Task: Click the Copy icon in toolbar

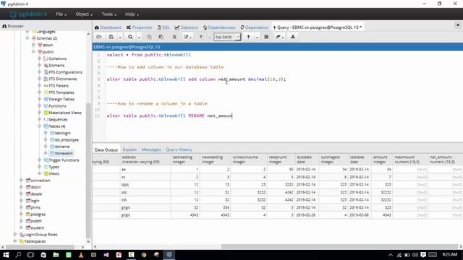Action: [149, 37]
